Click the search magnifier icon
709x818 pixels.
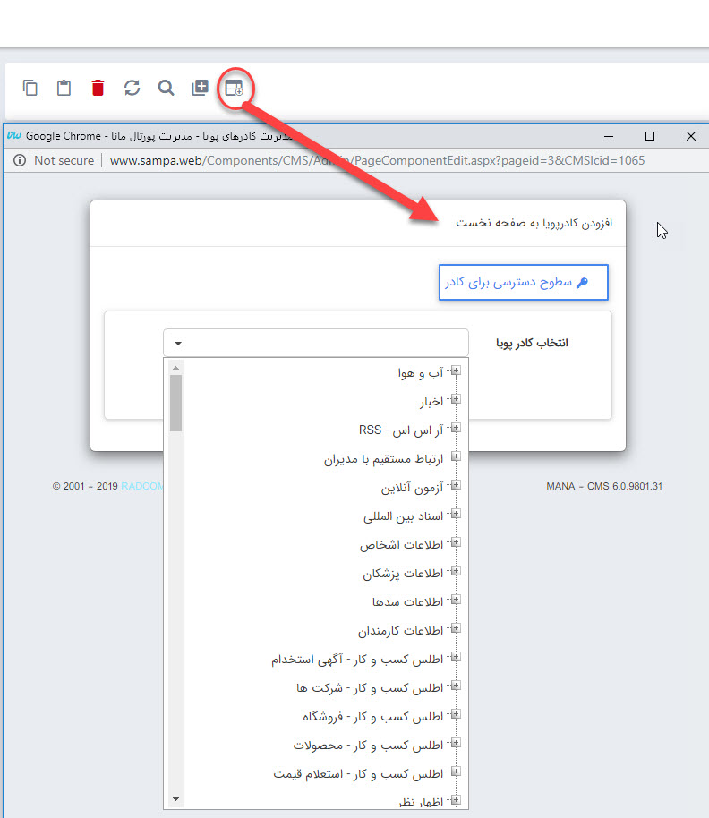[166, 88]
